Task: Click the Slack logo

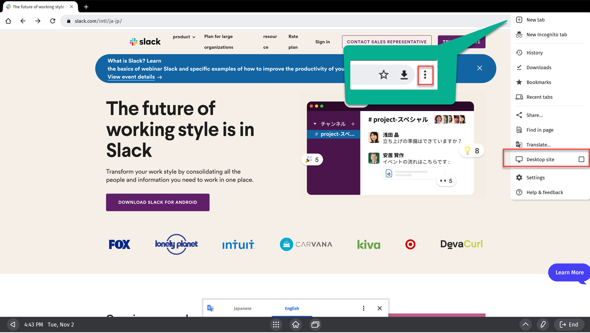Action: pos(145,42)
